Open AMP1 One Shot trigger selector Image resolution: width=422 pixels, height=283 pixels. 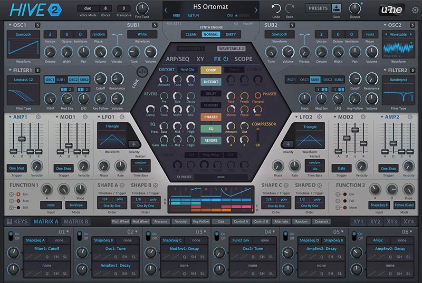[17, 168]
